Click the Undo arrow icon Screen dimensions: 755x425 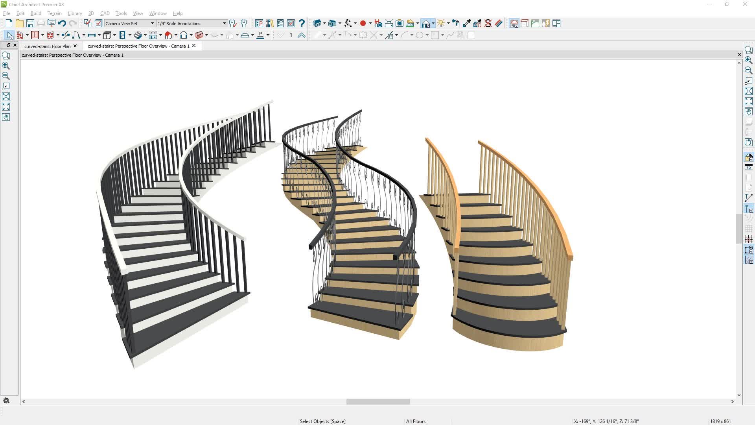click(62, 24)
